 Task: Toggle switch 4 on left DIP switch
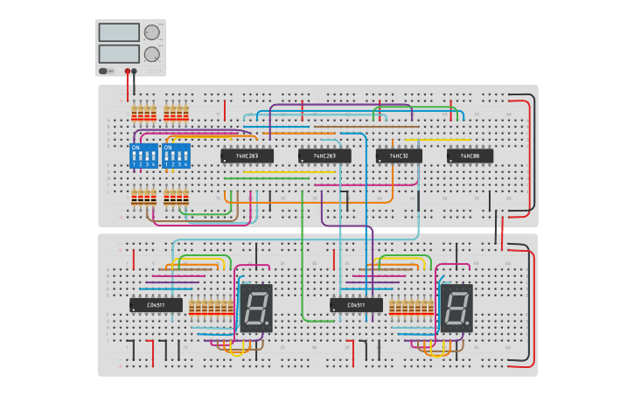[x=154, y=157]
